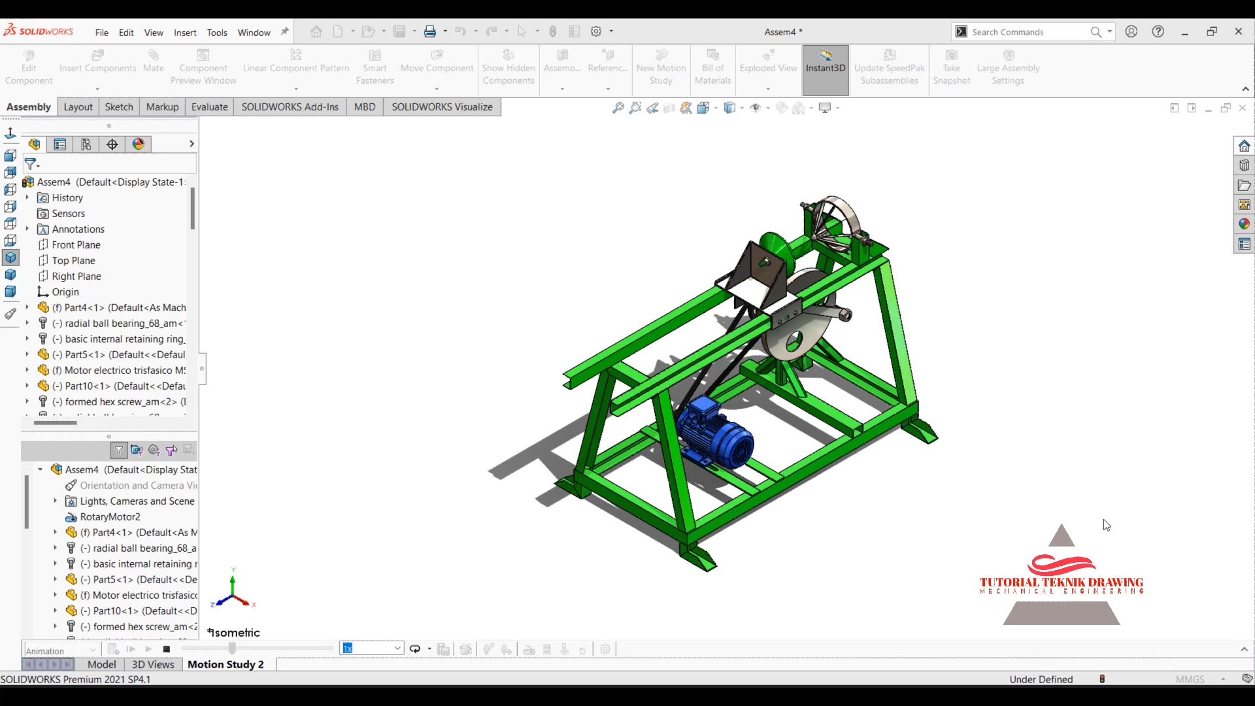Viewport: 1255px width, 706px height.
Task: Click the View Settings monitor icon
Action: coord(825,108)
